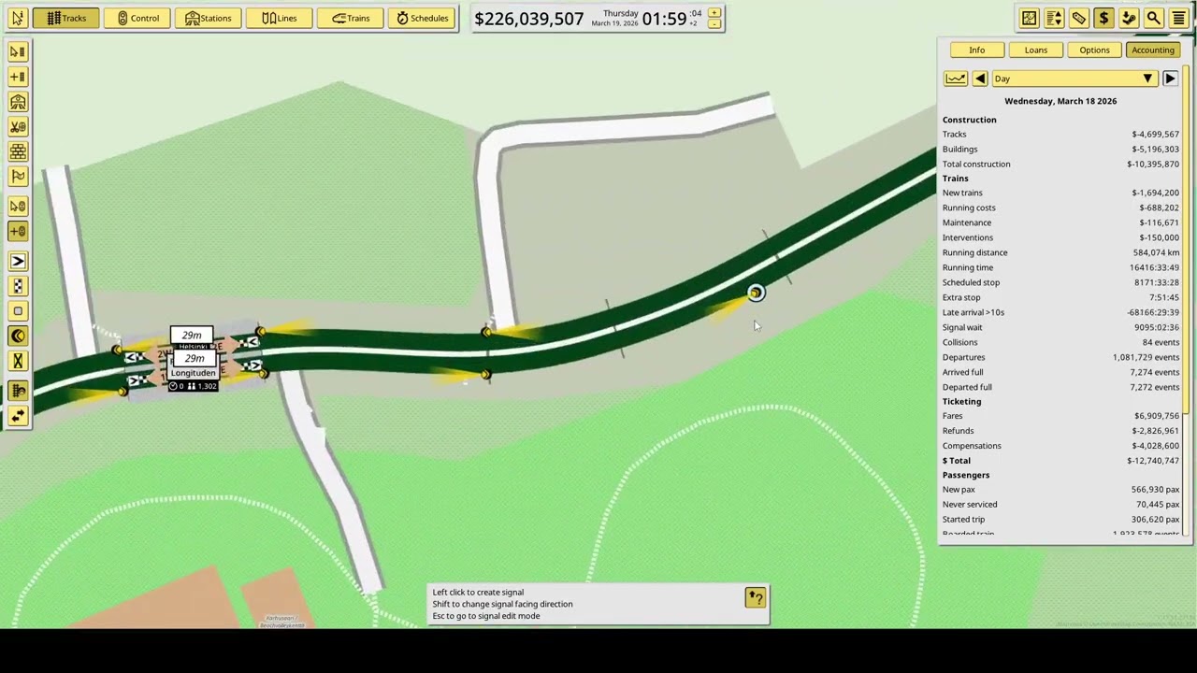Click the download Steam workshop icon

pyautogui.click(x=1129, y=18)
